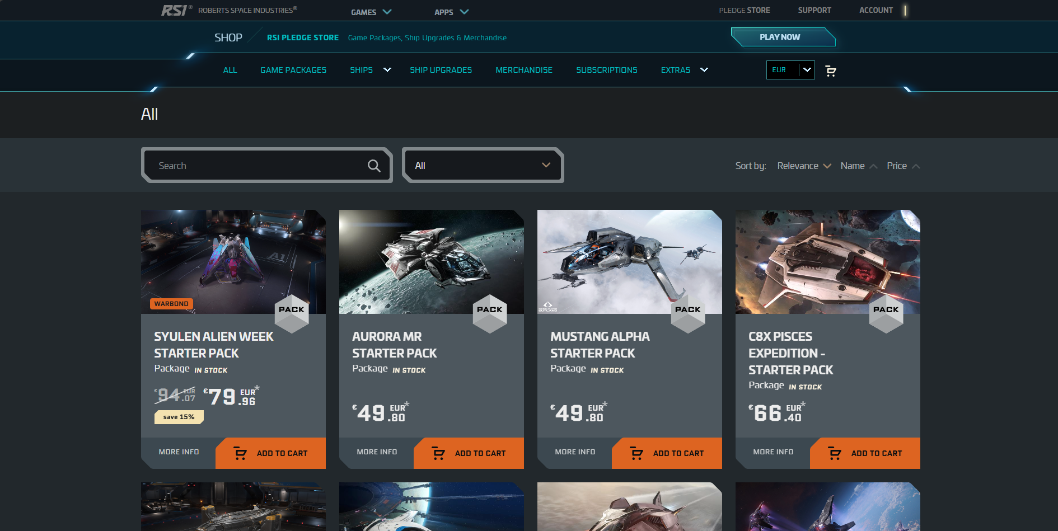Click the 66.40 EUR price
The image size is (1058, 531).
[x=777, y=412]
